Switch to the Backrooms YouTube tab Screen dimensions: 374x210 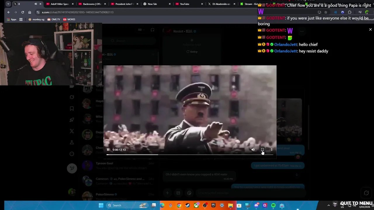pyautogui.click(x=92, y=4)
